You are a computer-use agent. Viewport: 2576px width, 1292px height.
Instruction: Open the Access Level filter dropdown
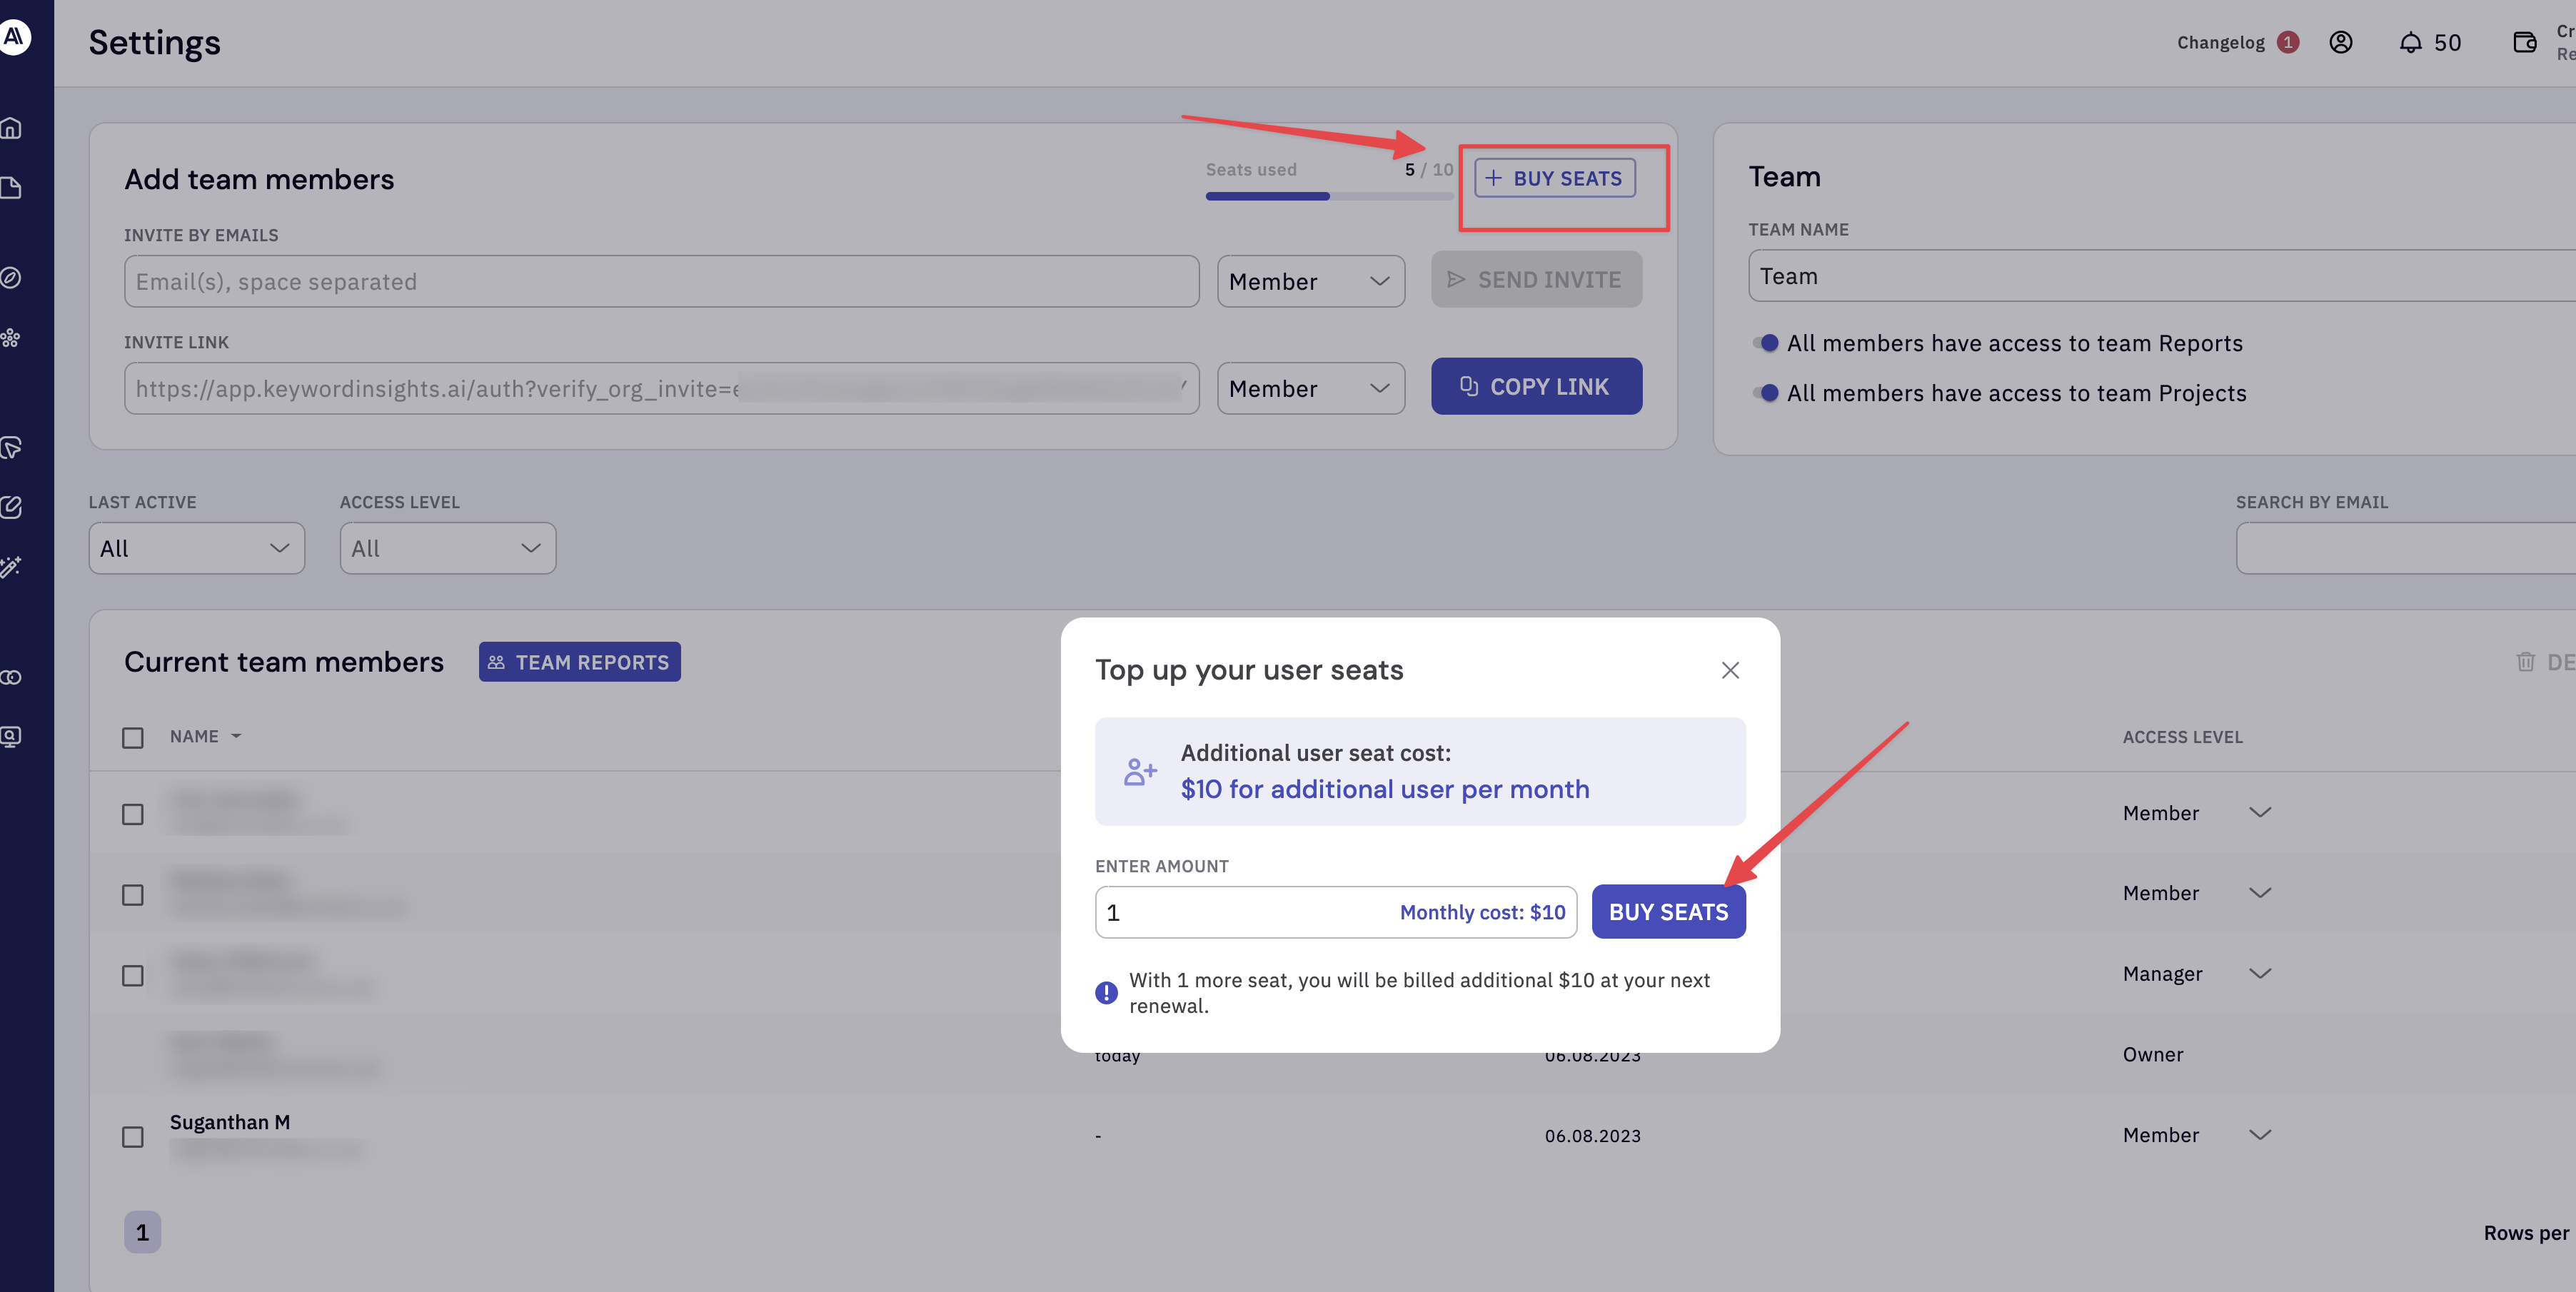tap(447, 548)
